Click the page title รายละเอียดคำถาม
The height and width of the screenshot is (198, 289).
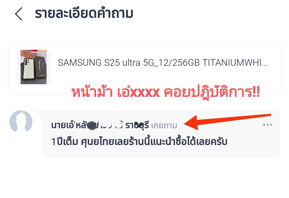pyautogui.click(x=84, y=14)
